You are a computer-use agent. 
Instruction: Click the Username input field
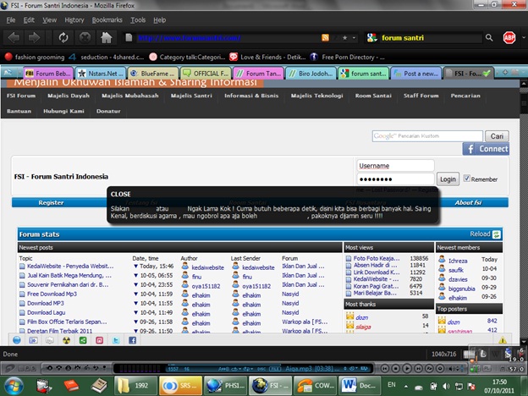point(395,166)
